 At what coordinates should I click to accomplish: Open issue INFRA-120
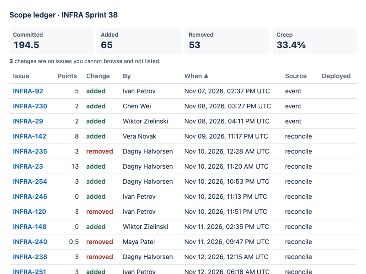[30, 212]
